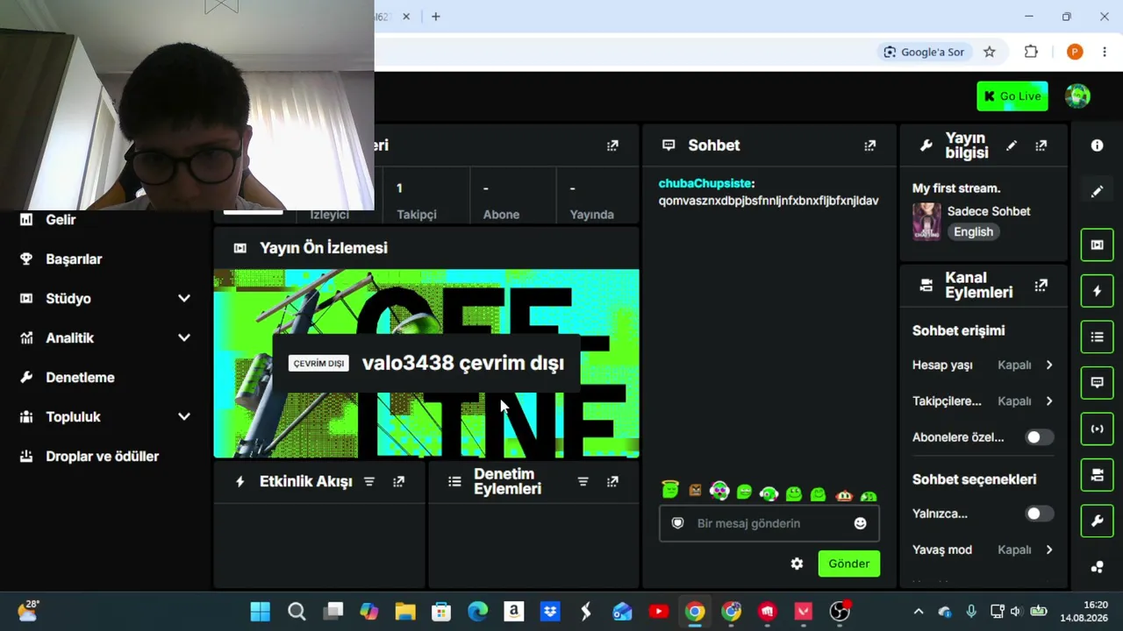Open the Hesap yaşı setting arrow
The height and width of the screenshot is (631, 1123).
pos(1049,365)
